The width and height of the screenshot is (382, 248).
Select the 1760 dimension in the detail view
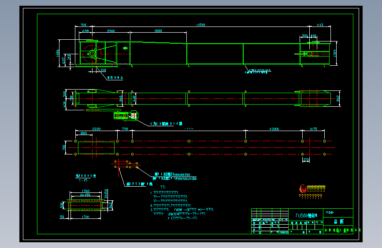[x=85, y=191]
